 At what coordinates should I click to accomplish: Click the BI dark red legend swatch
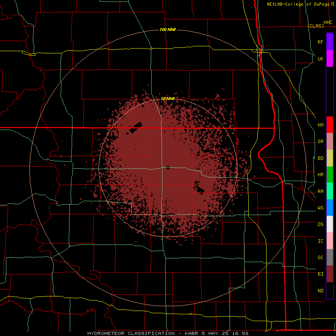(330, 274)
